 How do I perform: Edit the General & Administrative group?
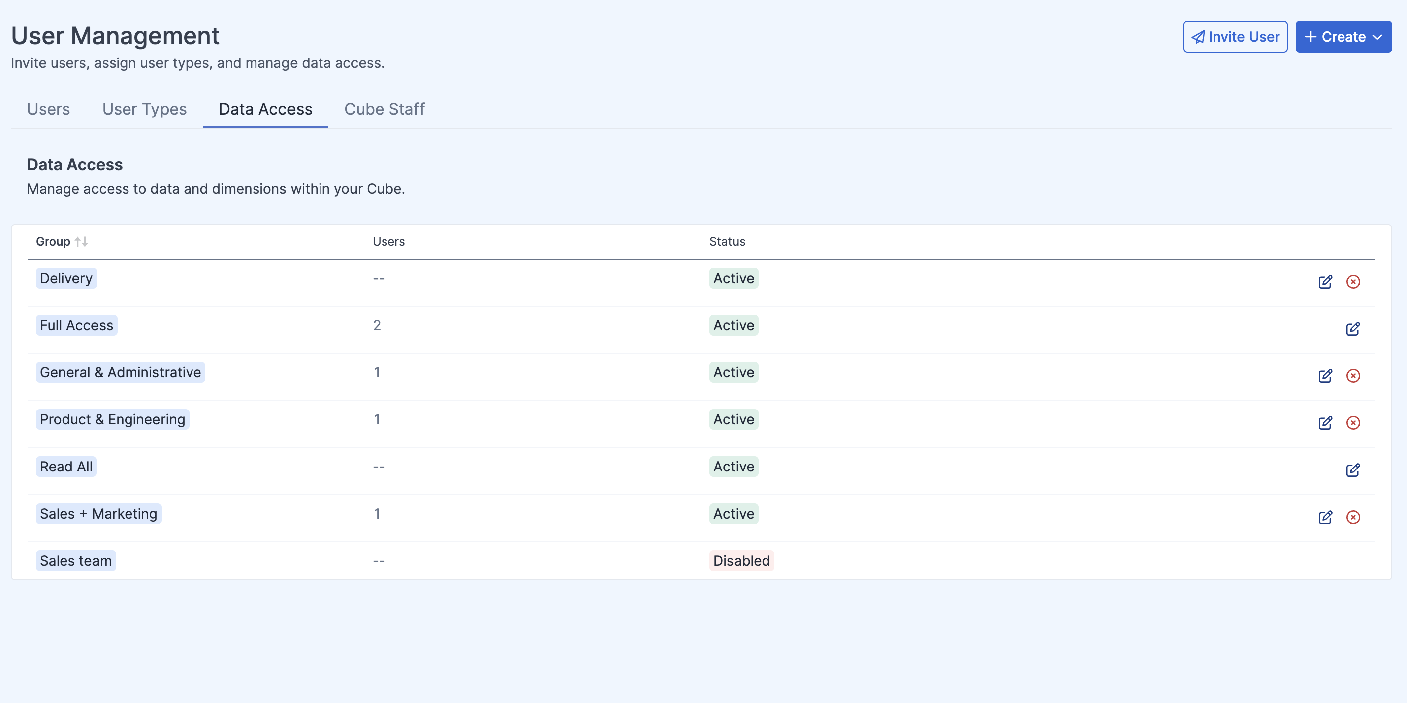pos(1325,375)
